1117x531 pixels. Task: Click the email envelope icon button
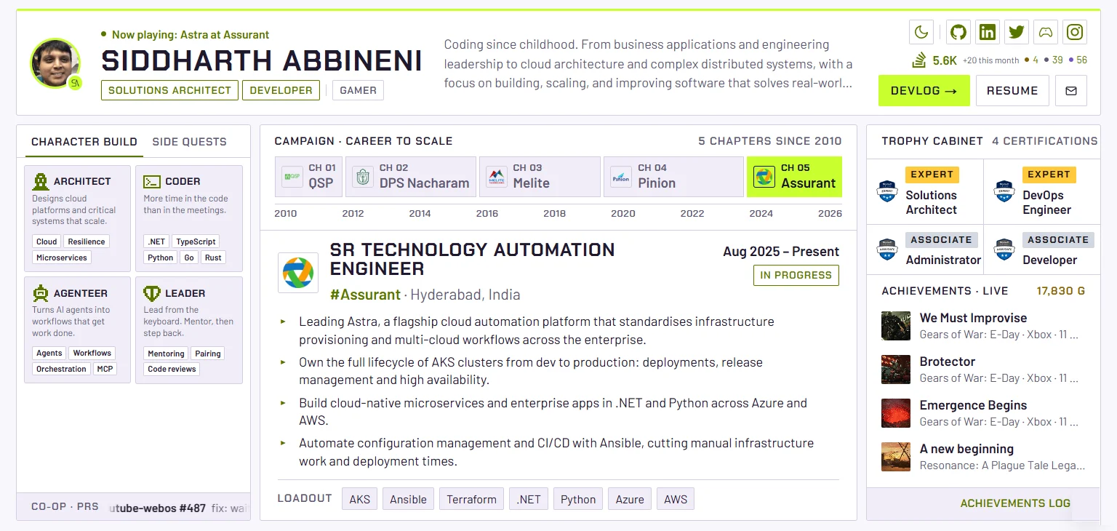[1070, 91]
